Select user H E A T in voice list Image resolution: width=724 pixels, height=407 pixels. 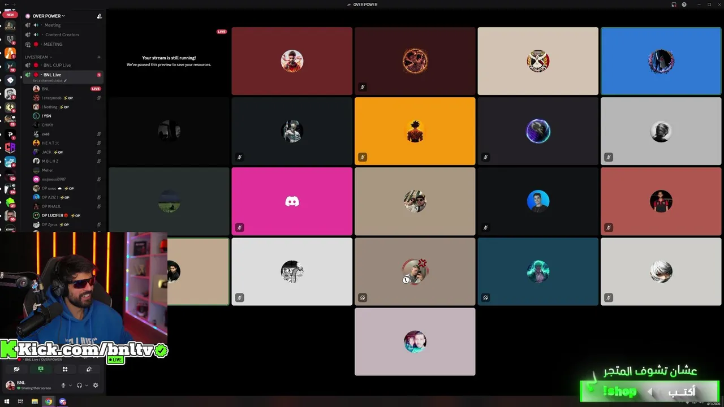pyautogui.click(x=66, y=143)
